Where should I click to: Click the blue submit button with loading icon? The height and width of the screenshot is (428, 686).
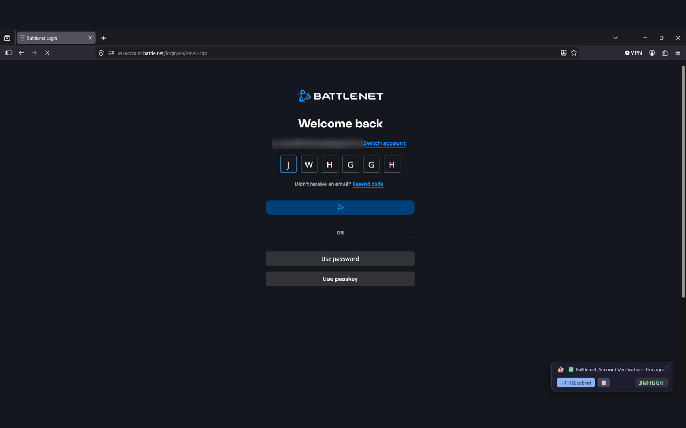(x=340, y=208)
